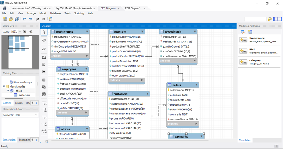This screenshot has width=283, height=149.
Task: Select the place image tool
Action: pos(44,72)
